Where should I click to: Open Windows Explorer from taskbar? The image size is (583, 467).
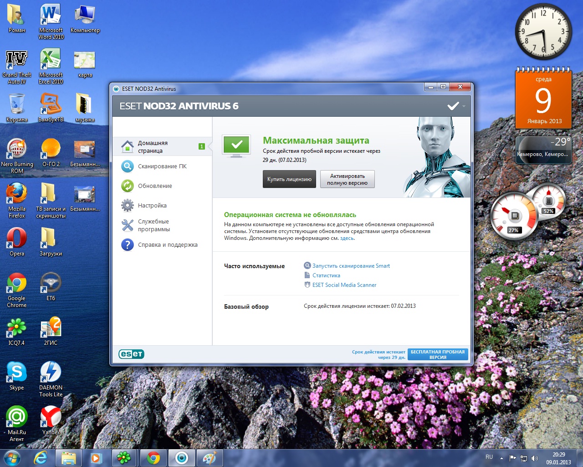click(x=69, y=458)
